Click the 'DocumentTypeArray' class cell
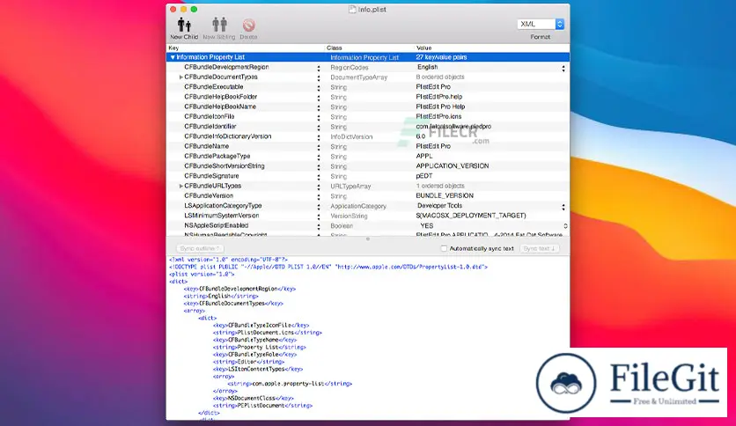 click(x=358, y=77)
